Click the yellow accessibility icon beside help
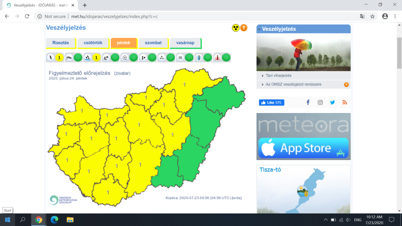This screenshot has height=226, width=402. pyautogui.click(x=236, y=28)
